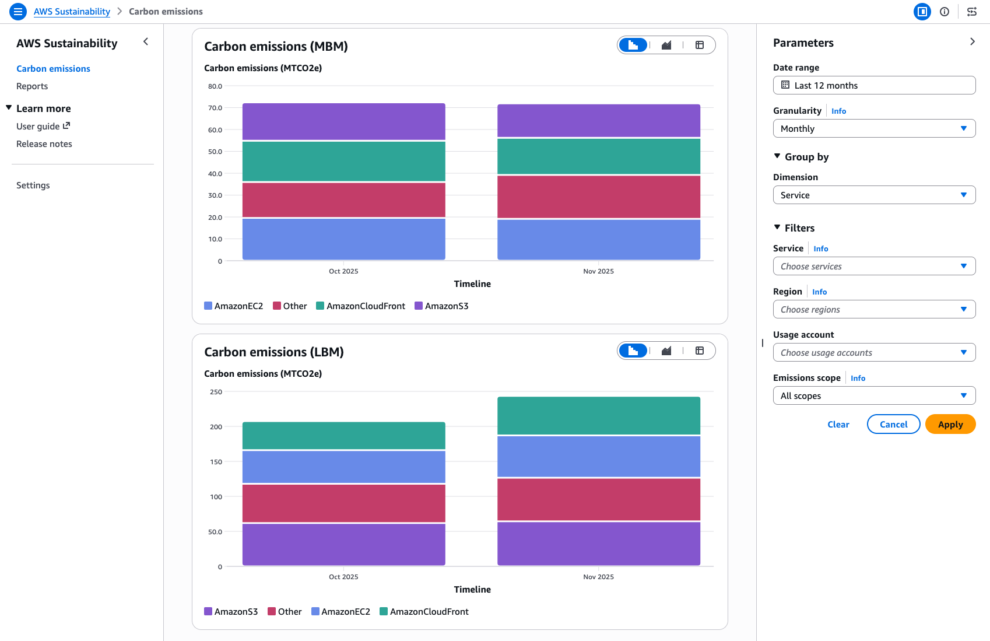990x641 pixels.
Task: Select bar chart view for LBM chart
Action: (x=633, y=351)
